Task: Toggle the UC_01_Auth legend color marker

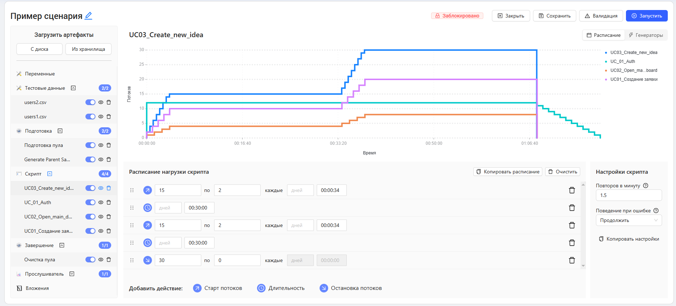Action: tap(606, 61)
